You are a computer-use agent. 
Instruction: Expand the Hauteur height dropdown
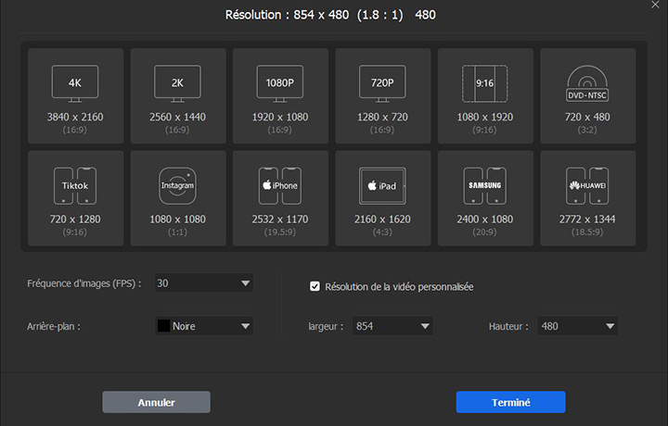pyautogui.click(x=610, y=326)
